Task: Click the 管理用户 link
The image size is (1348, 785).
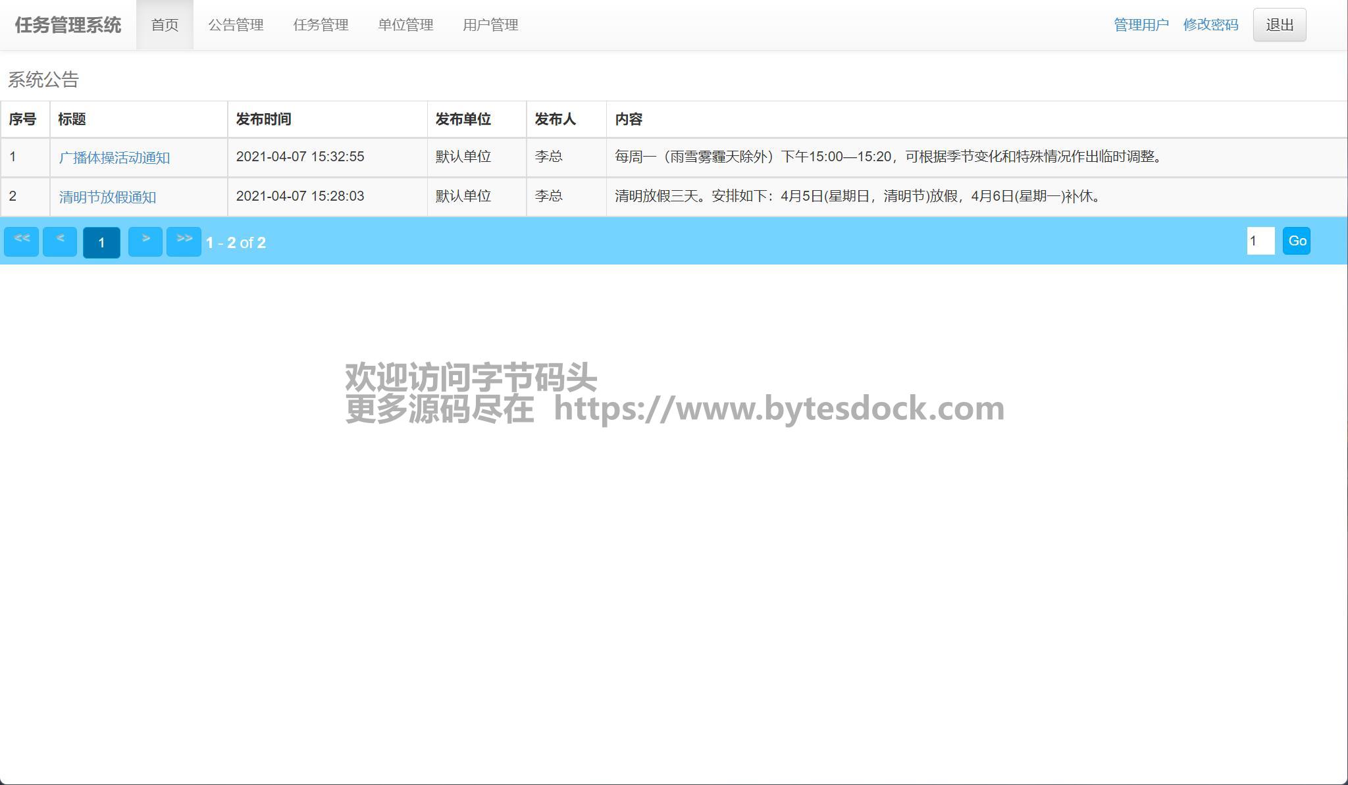Action: 1141,25
